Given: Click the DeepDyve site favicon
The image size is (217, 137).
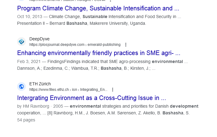Looking at the screenshot, I should [x=21, y=42].
